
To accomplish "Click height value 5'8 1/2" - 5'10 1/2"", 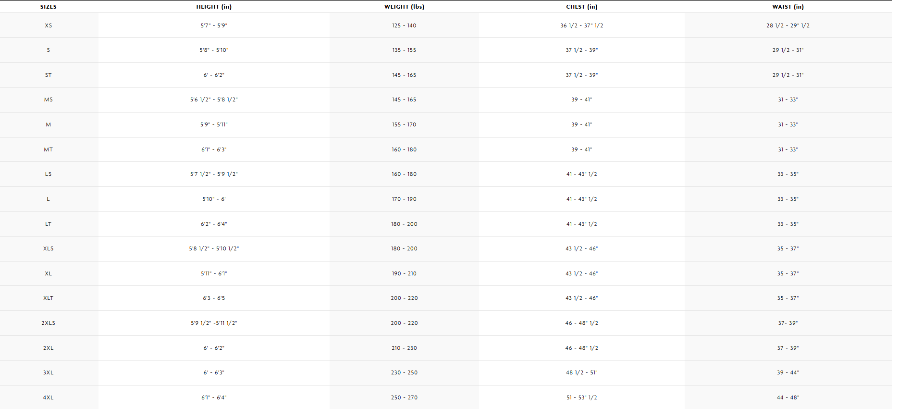I will click(214, 248).
